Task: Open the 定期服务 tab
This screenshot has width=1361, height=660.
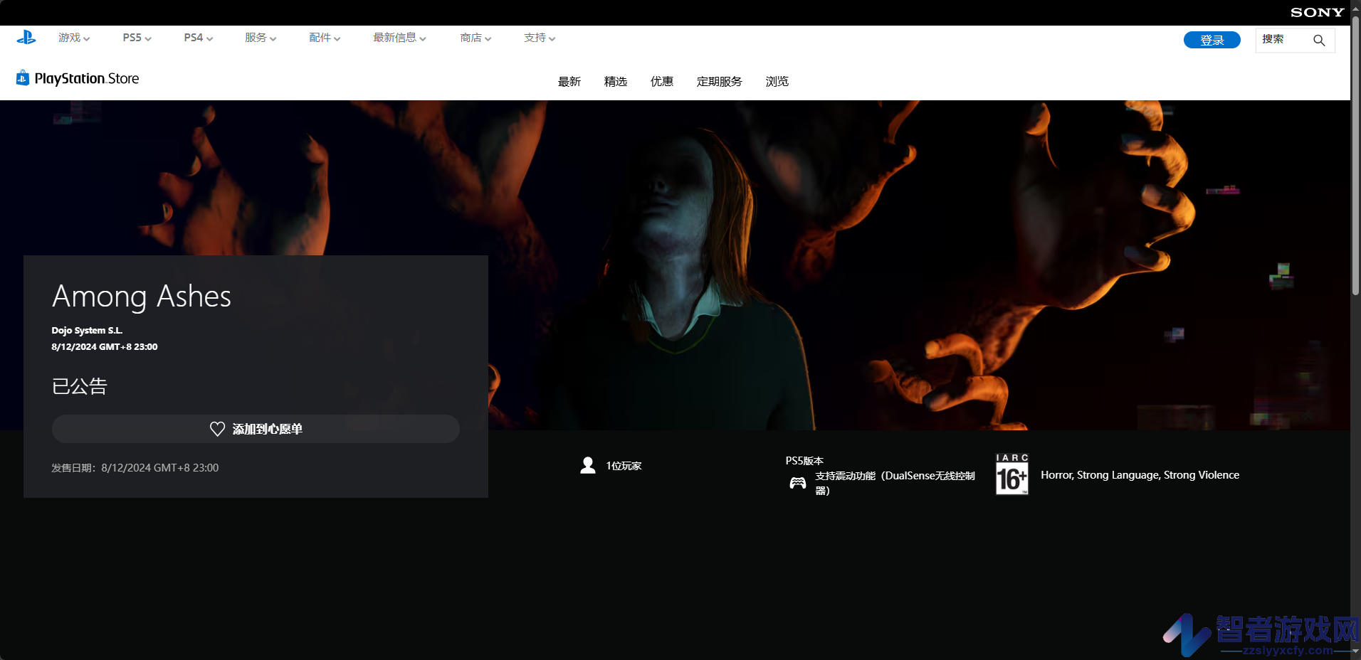Action: (x=719, y=82)
